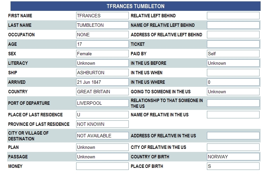This screenshot has height=176, width=264.
Task: Click the Country of Birth field showing NORWAY
Action: pos(233,157)
